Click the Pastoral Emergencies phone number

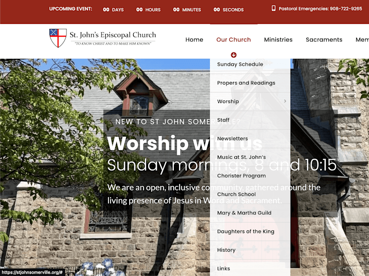tap(346, 9)
